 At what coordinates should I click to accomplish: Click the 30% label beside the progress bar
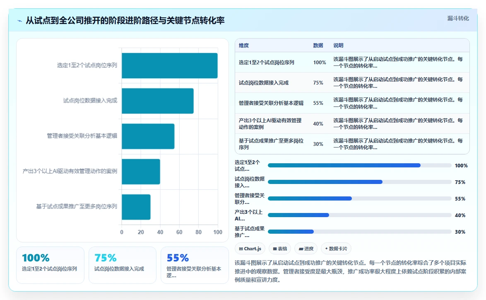pyautogui.click(x=460, y=232)
